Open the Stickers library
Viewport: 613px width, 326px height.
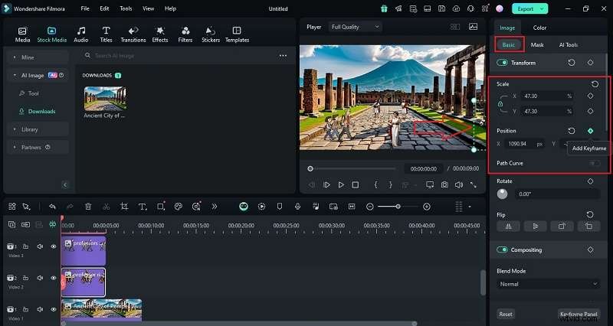(x=211, y=34)
